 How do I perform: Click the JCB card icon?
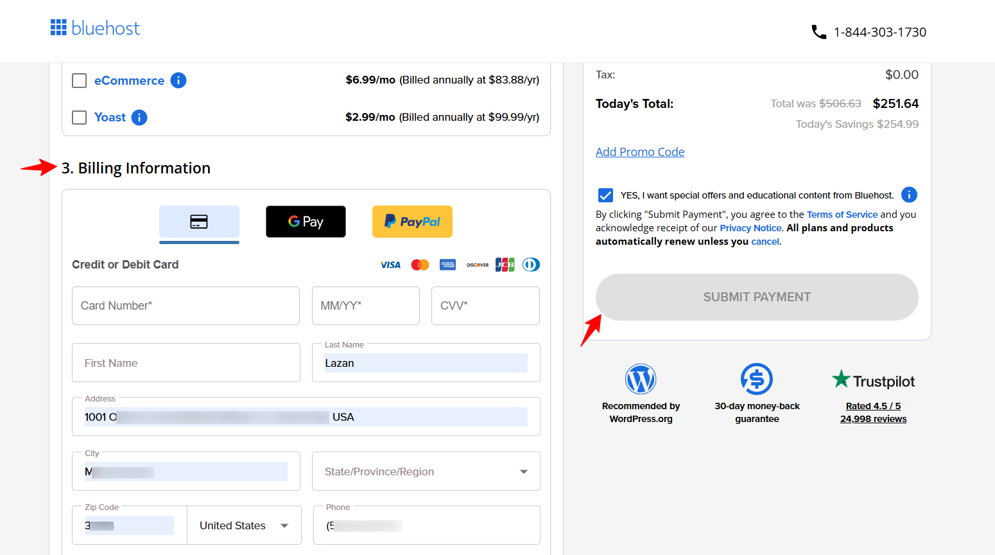coord(505,265)
